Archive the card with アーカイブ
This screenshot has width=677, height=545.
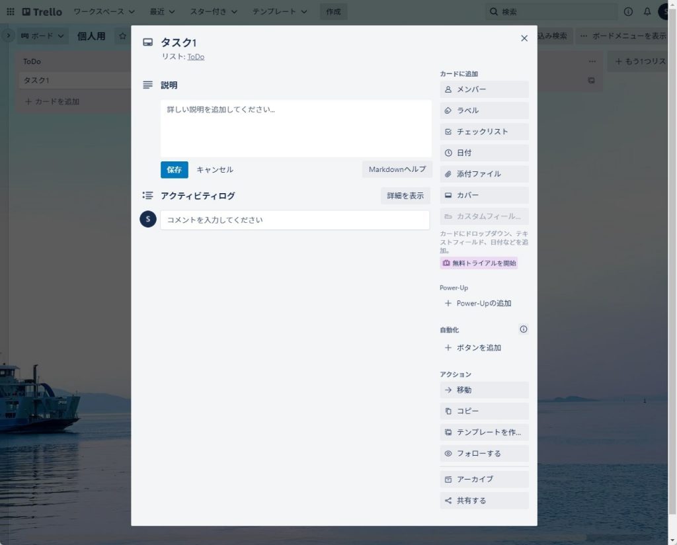(484, 480)
